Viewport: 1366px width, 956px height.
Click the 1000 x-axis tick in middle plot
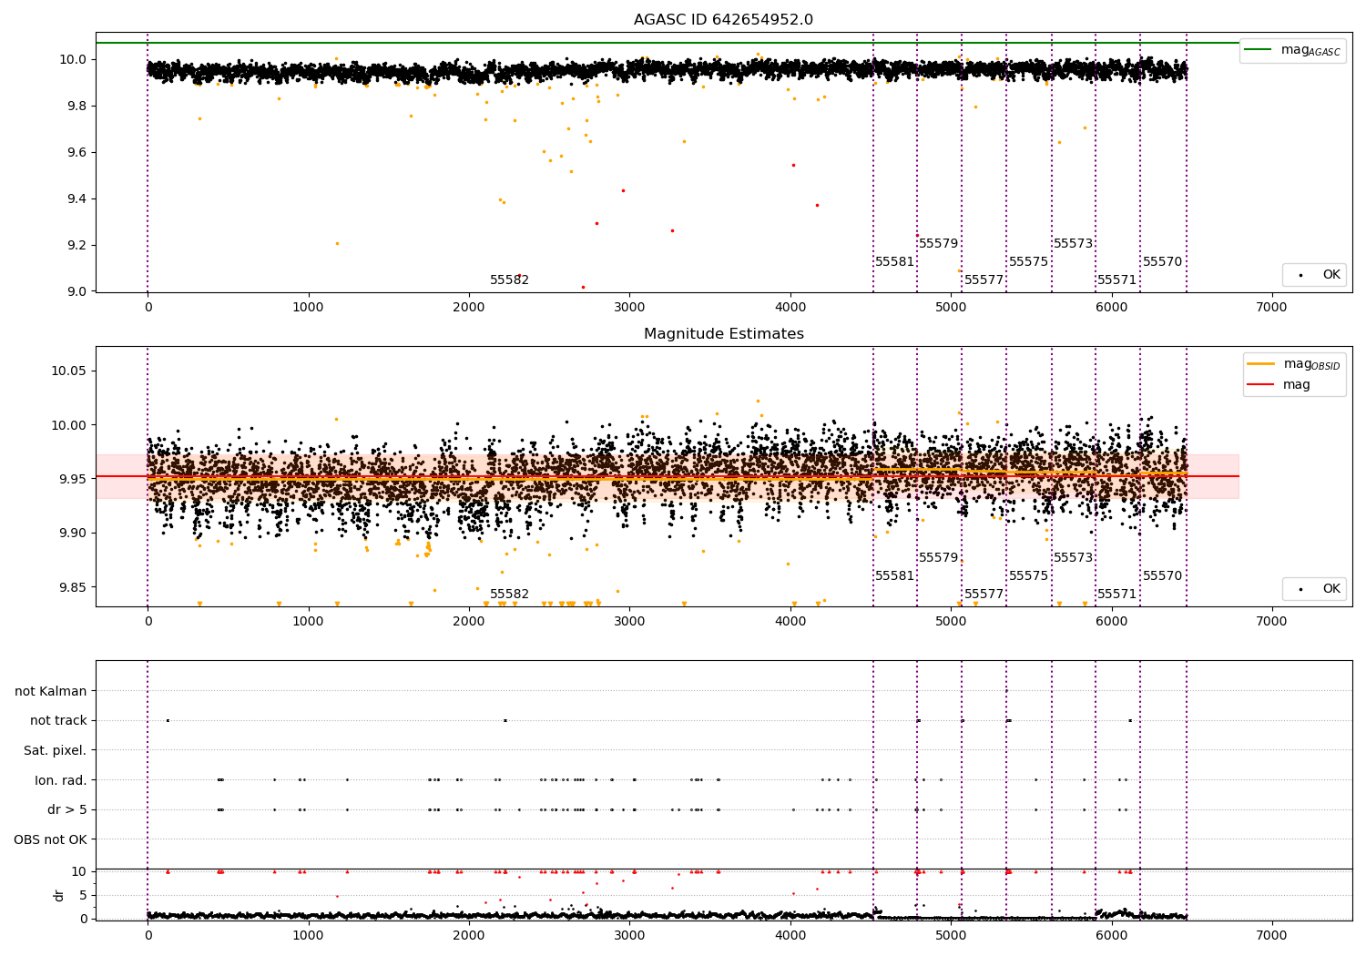click(309, 622)
